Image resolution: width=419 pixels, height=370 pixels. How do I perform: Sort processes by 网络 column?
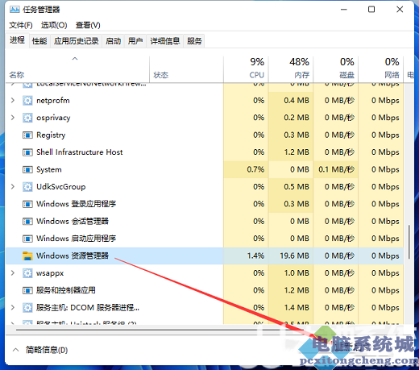click(x=380, y=69)
